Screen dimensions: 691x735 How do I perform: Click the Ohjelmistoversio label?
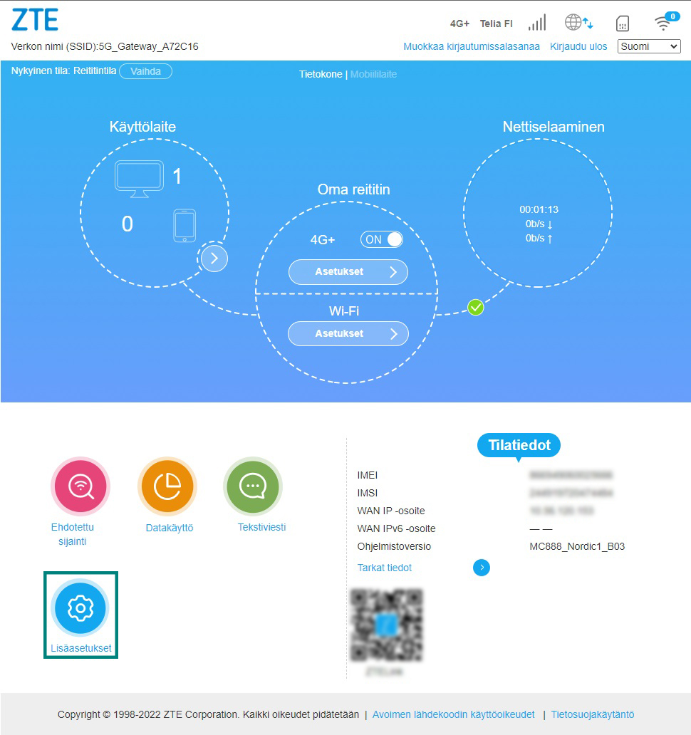[394, 546]
